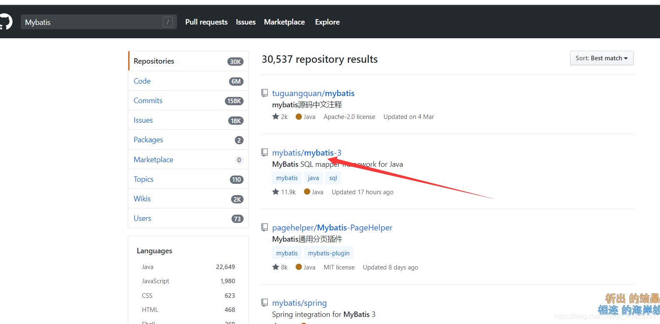The width and height of the screenshot is (660, 324).
Task: Click the 2k star icon of tuguangquan/mybatis
Action: pyautogui.click(x=276, y=116)
